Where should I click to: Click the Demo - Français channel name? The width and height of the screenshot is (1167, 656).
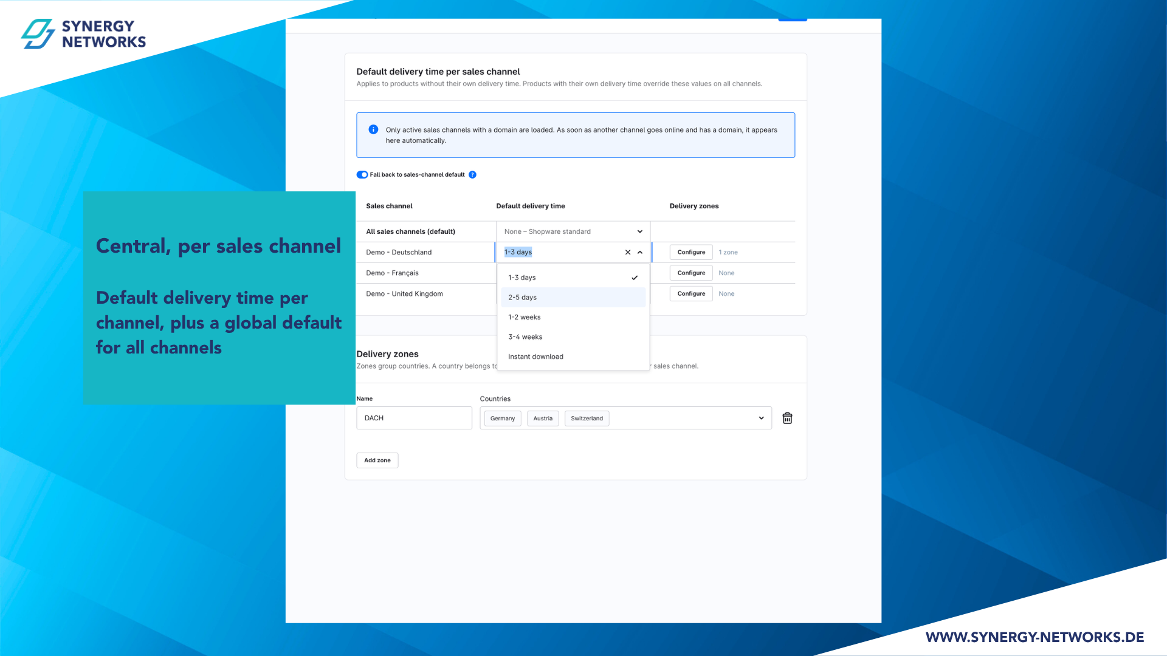(x=392, y=273)
